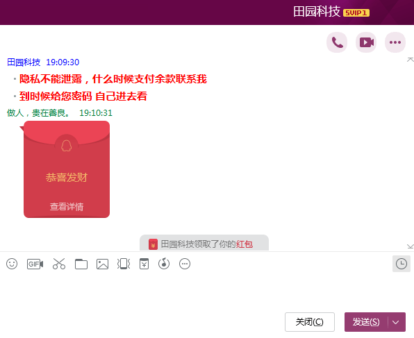Open the GIF recording tool

click(x=35, y=264)
